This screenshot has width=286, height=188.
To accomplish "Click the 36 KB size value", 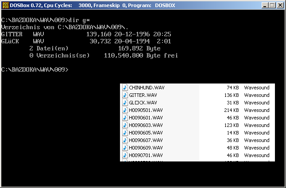I will [x=233, y=140].
